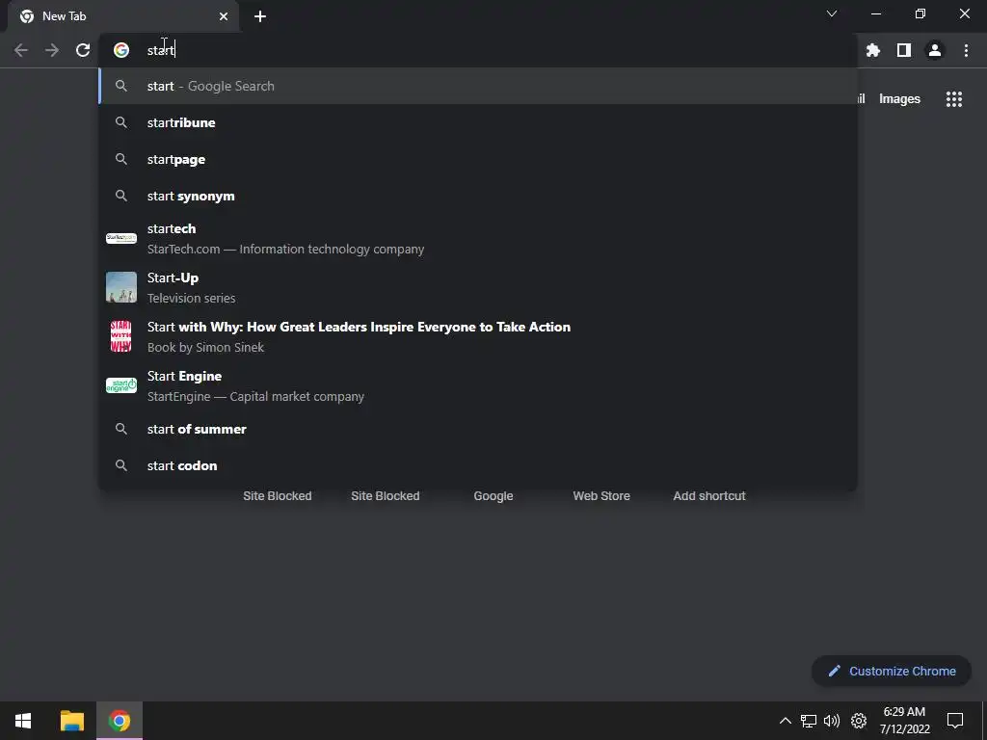The height and width of the screenshot is (740, 987).
Task: Choose the 'startribune' suggestion
Action: coord(478,122)
